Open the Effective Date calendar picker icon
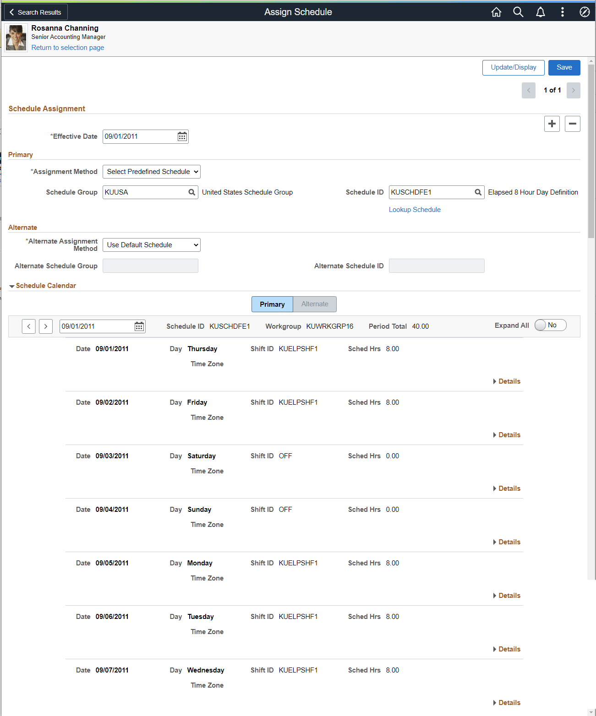596x716 pixels. pyautogui.click(x=182, y=136)
